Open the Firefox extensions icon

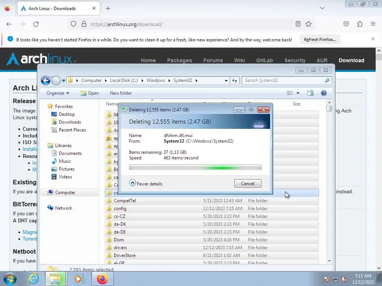[360, 24]
